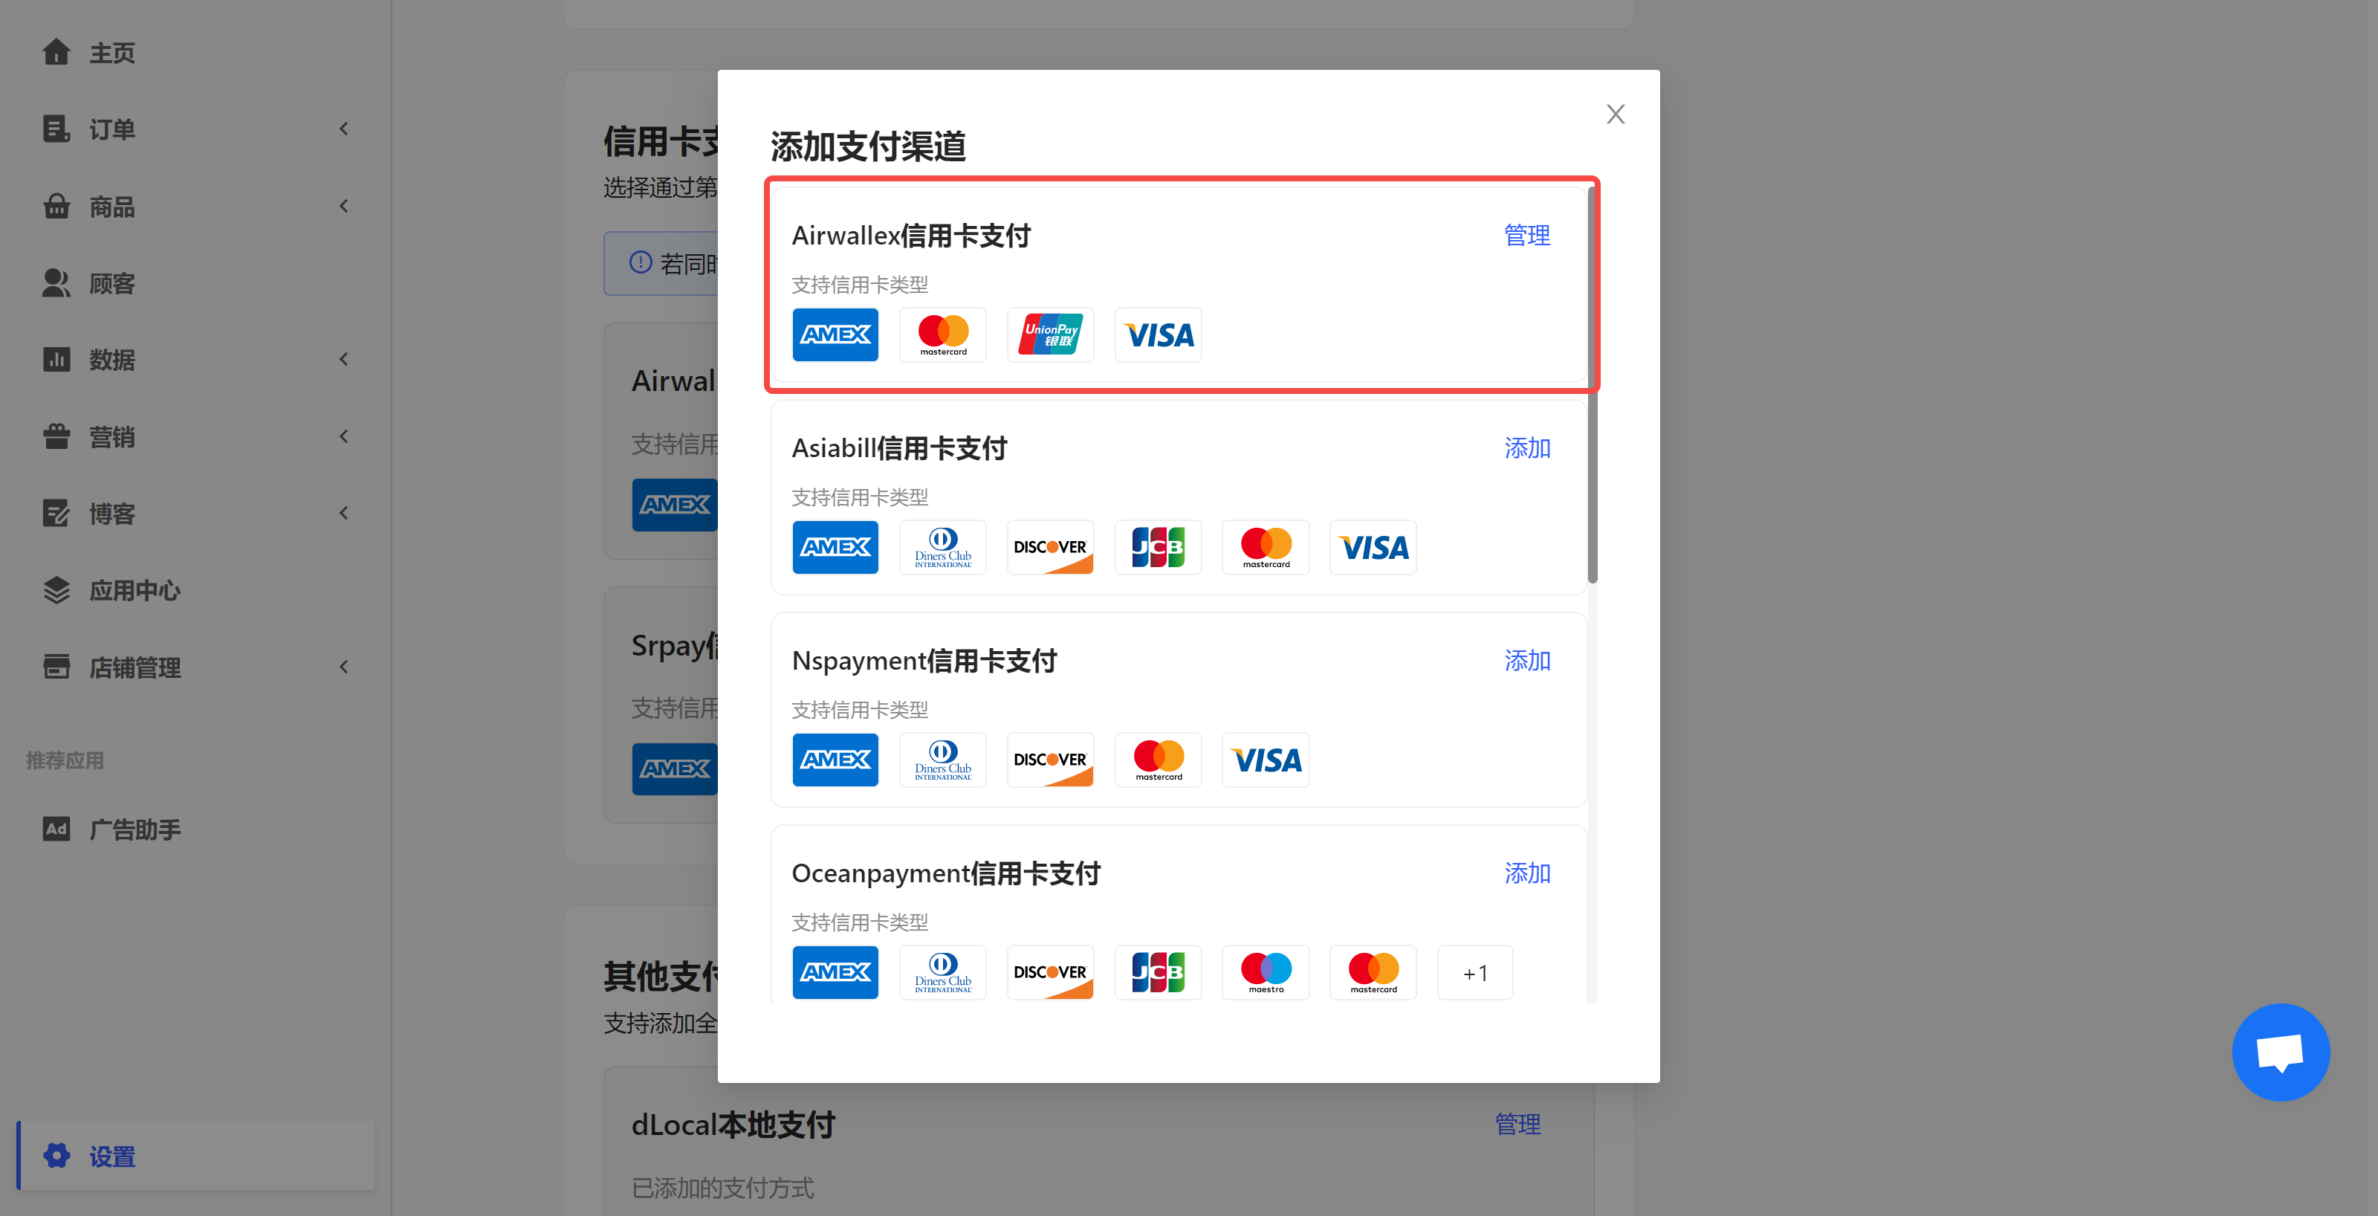Image resolution: width=2378 pixels, height=1216 pixels.
Task: Open the live chat bubble
Action: click(2280, 1052)
